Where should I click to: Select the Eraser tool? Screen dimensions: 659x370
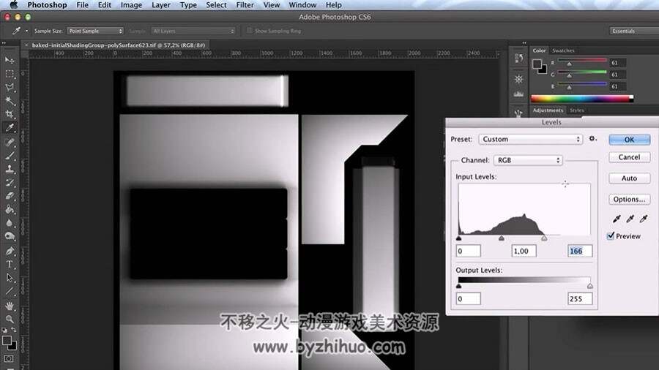[10, 196]
